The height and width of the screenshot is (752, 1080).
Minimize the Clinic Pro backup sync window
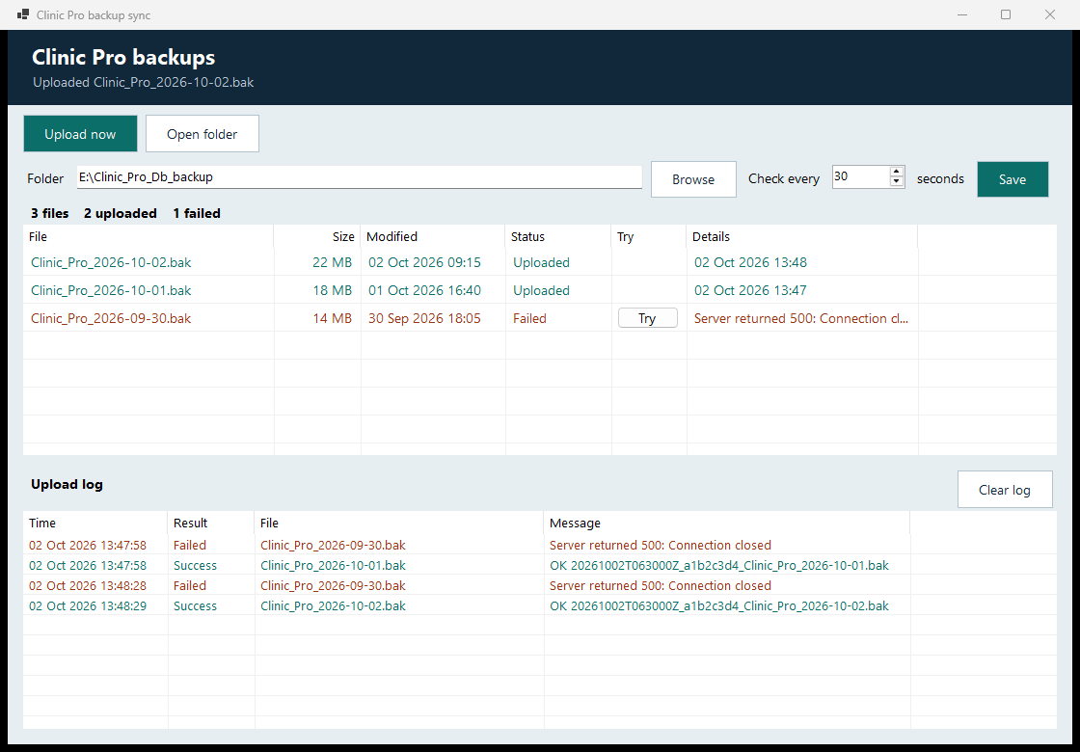click(x=961, y=14)
